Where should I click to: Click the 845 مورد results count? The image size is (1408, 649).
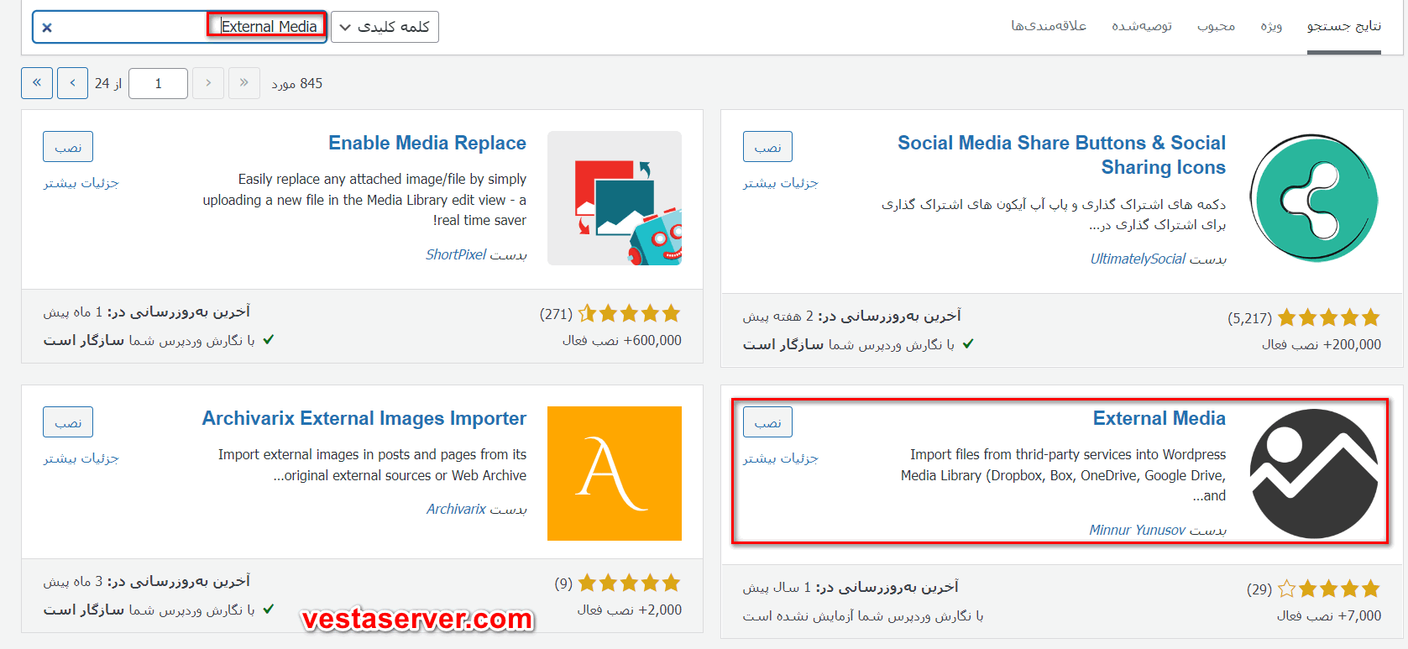(x=297, y=83)
